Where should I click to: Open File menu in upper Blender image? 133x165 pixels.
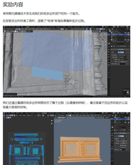point(7,27)
